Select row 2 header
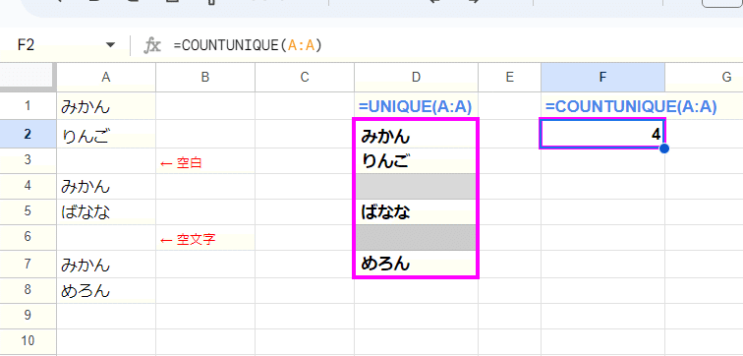The height and width of the screenshot is (356, 743). (x=29, y=134)
